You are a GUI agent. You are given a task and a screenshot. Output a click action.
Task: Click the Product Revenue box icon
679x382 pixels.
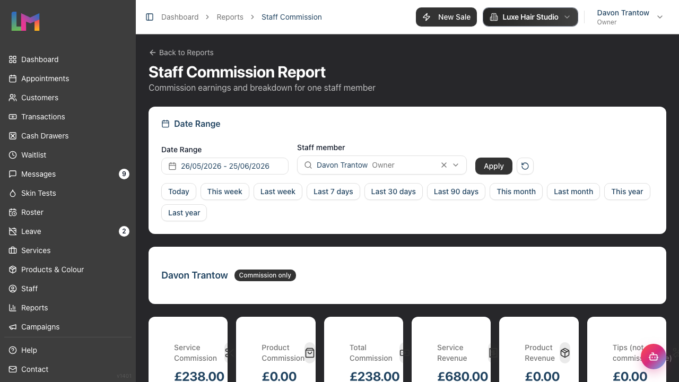point(565,353)
